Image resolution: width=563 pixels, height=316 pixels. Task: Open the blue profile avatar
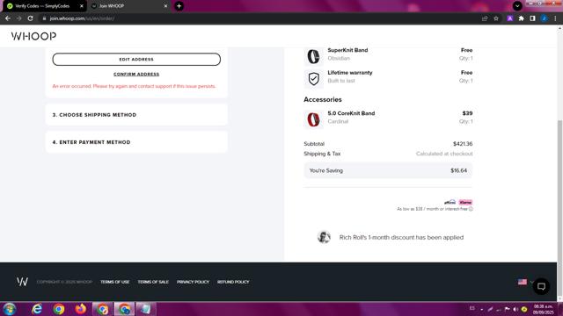[x=545, y=18]
